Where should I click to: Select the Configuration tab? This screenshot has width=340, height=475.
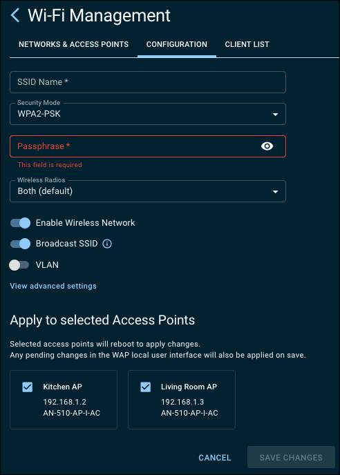(177, 44)
